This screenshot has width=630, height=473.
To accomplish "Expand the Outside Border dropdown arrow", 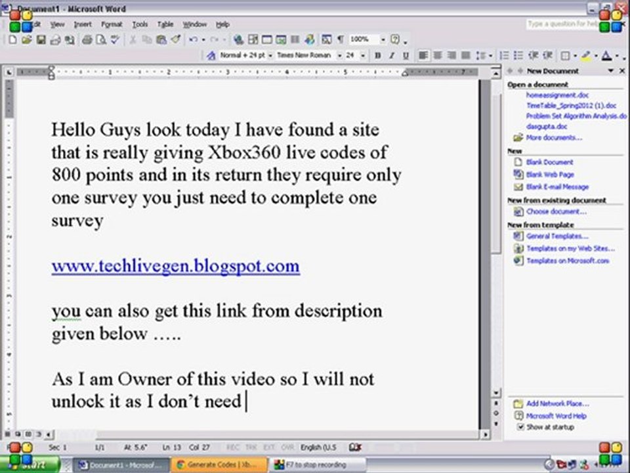I will tap(576, 55).
